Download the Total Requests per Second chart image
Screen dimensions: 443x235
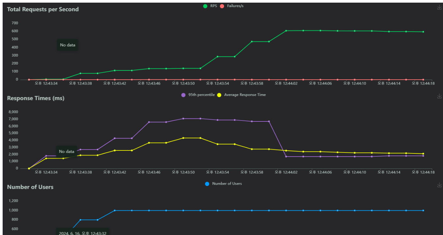pyautogui.click(x=439, y=7)
